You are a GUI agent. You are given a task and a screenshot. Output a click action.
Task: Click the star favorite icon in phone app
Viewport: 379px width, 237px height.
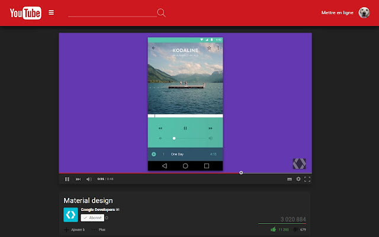click(x=209, y=48)
